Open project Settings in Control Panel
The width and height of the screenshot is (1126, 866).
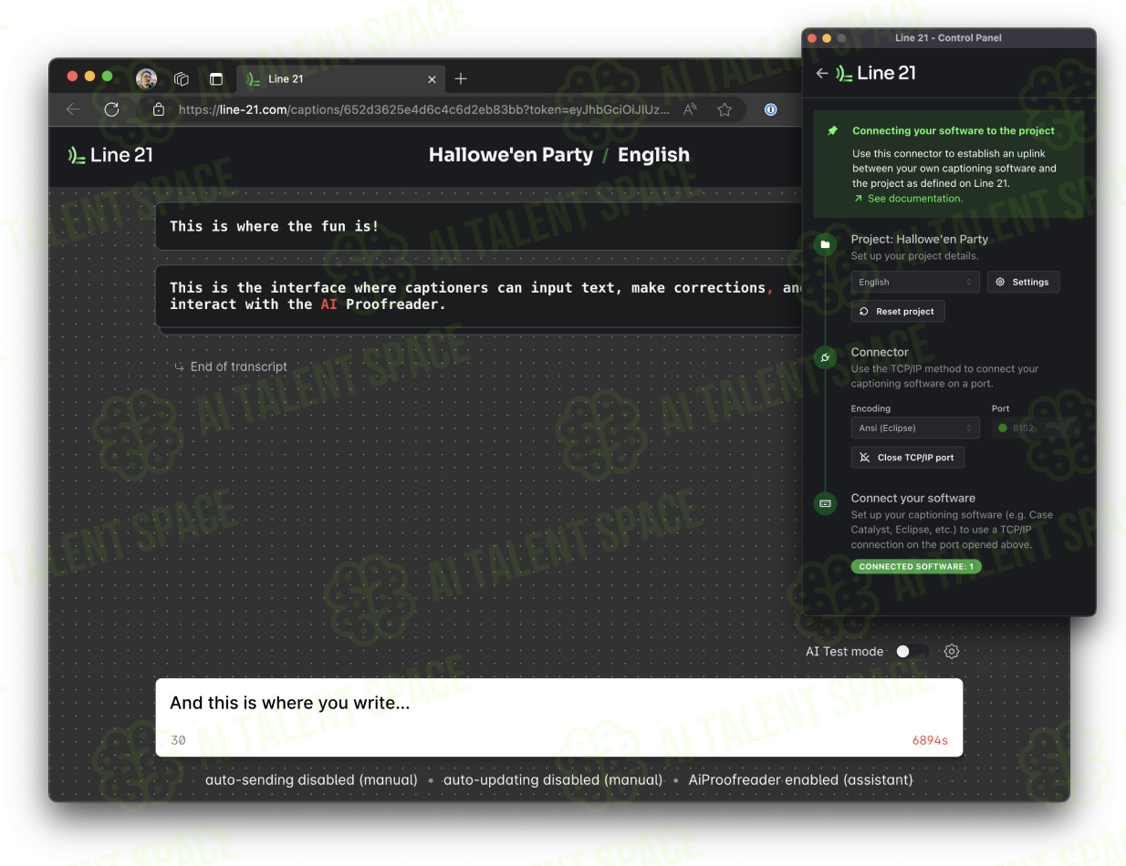point(1023,283)
